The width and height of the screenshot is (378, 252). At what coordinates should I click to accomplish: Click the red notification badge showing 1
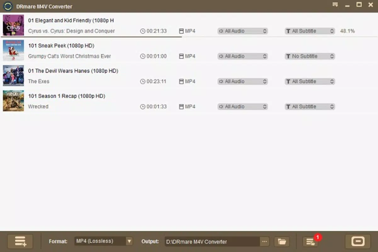point(318,237)
